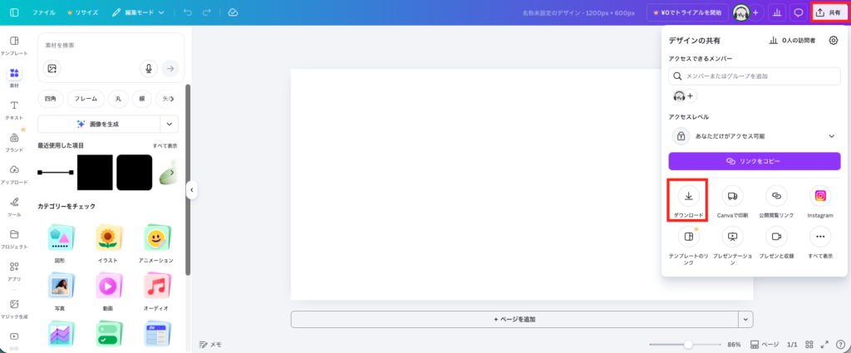
Task: Open the 写真 category
Action: pyautogui.click(x=60, y=292)
